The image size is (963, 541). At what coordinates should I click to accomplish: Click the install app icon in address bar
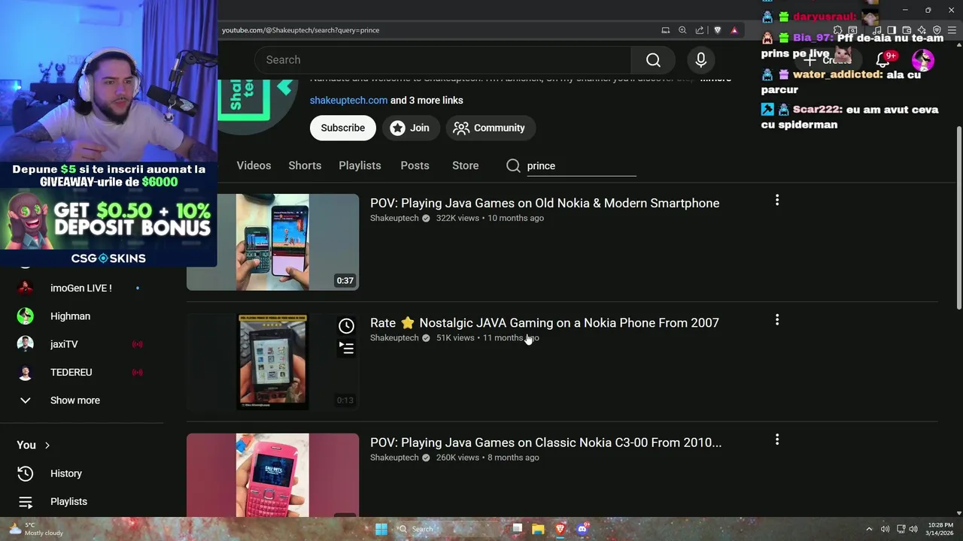coord(665,30)
